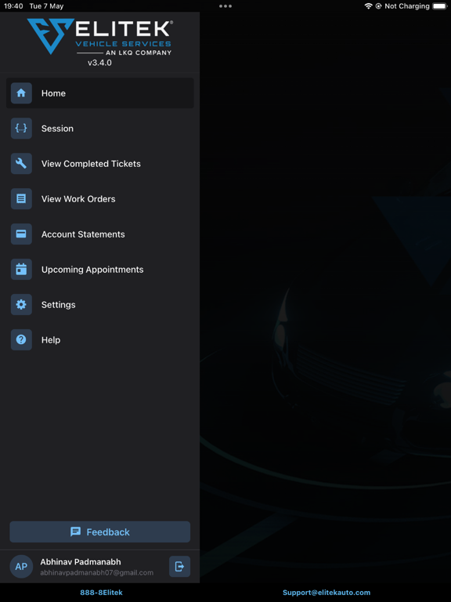
Task: Open Upcoming Appointments
Action: coord(99,269)
